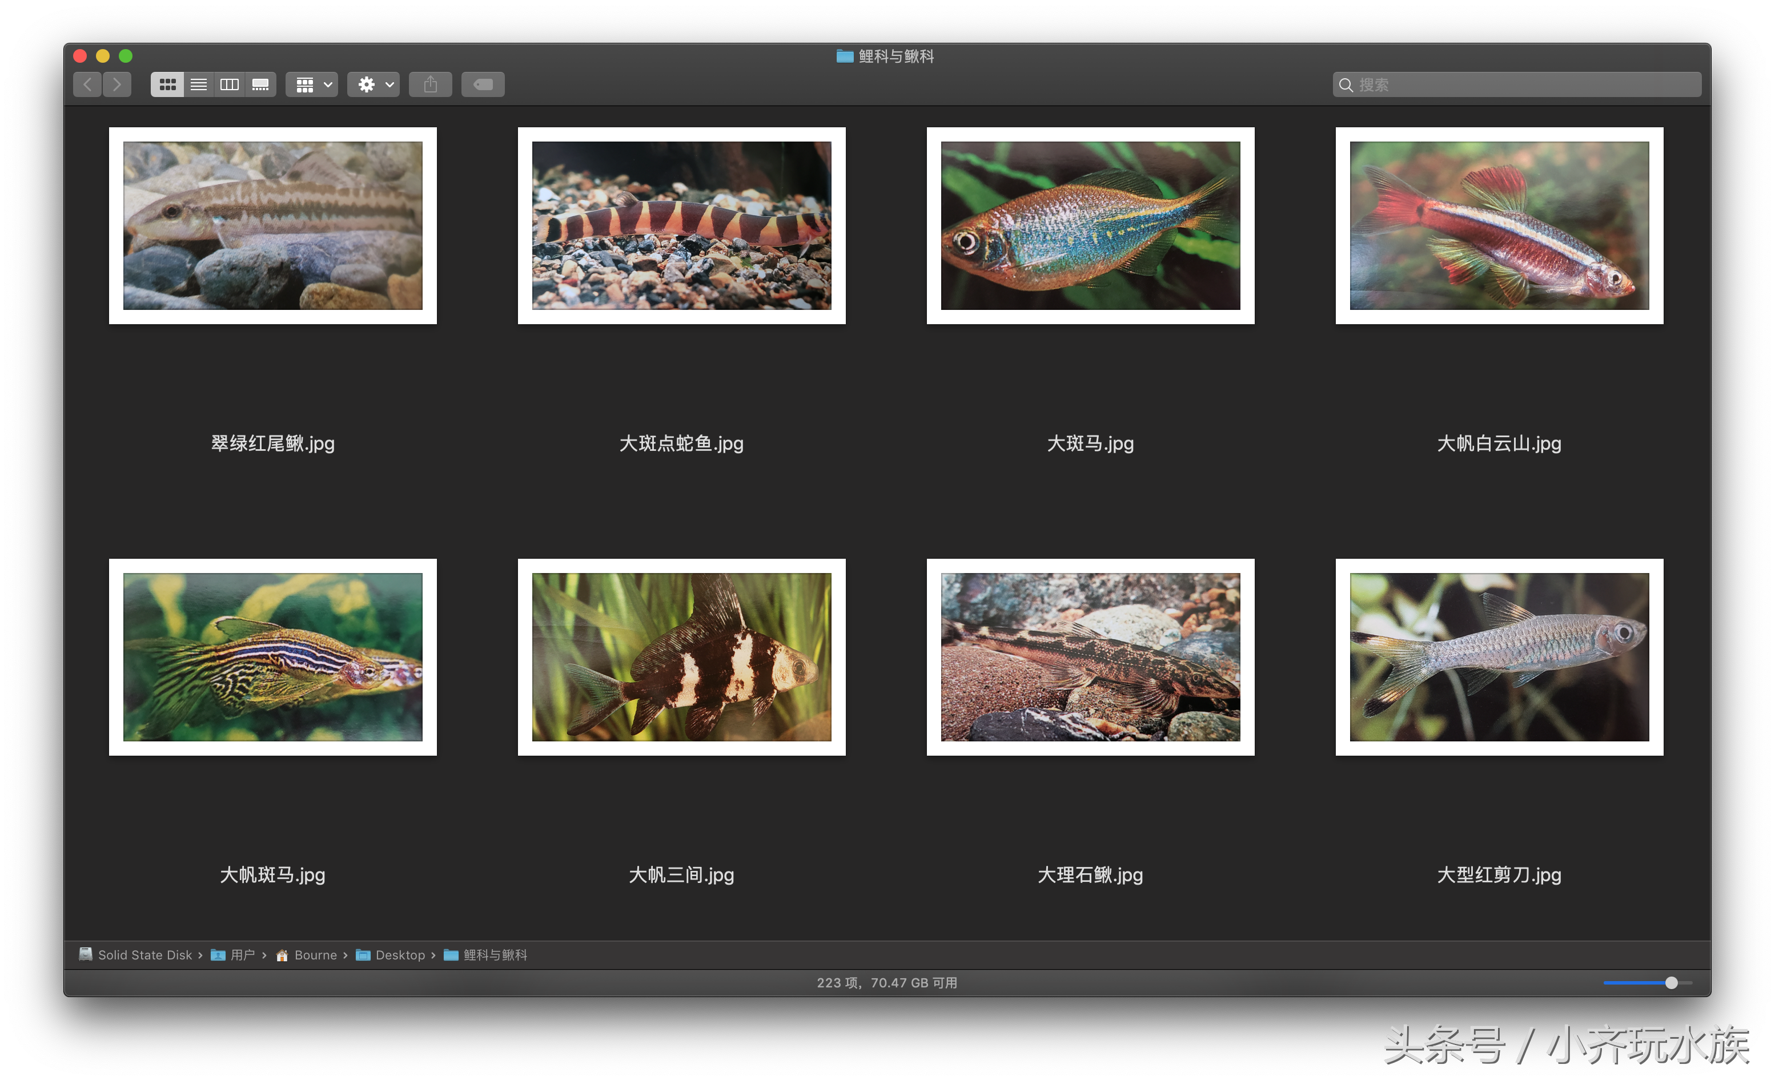Click the magnifier icon in search field
Screen dimensions: 1775x1081
click(1346, 85)
